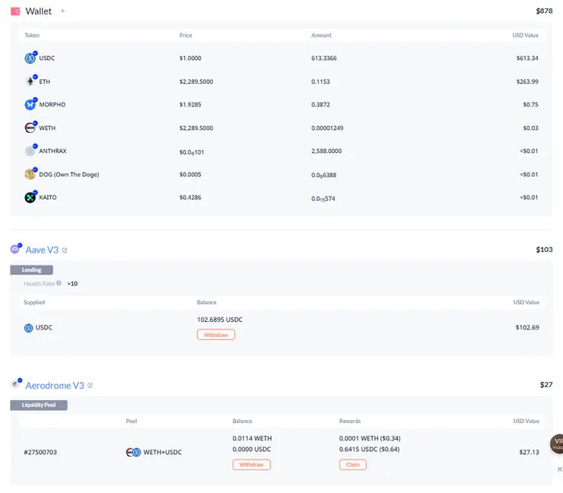
Task: Click the Supplied column header
Action: point(34,302)
